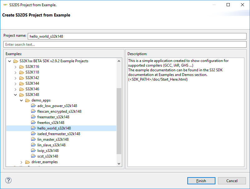Expand the S32K144 tree node

[16, 83]
